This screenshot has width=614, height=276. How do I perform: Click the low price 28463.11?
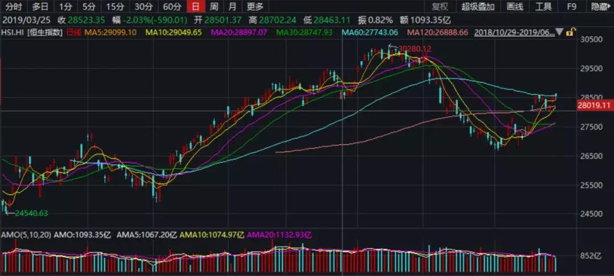click(x=332, y=20)
